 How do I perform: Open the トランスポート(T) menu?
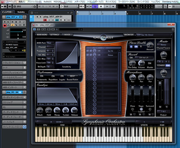pyautogui.click(x=95, y=2)
